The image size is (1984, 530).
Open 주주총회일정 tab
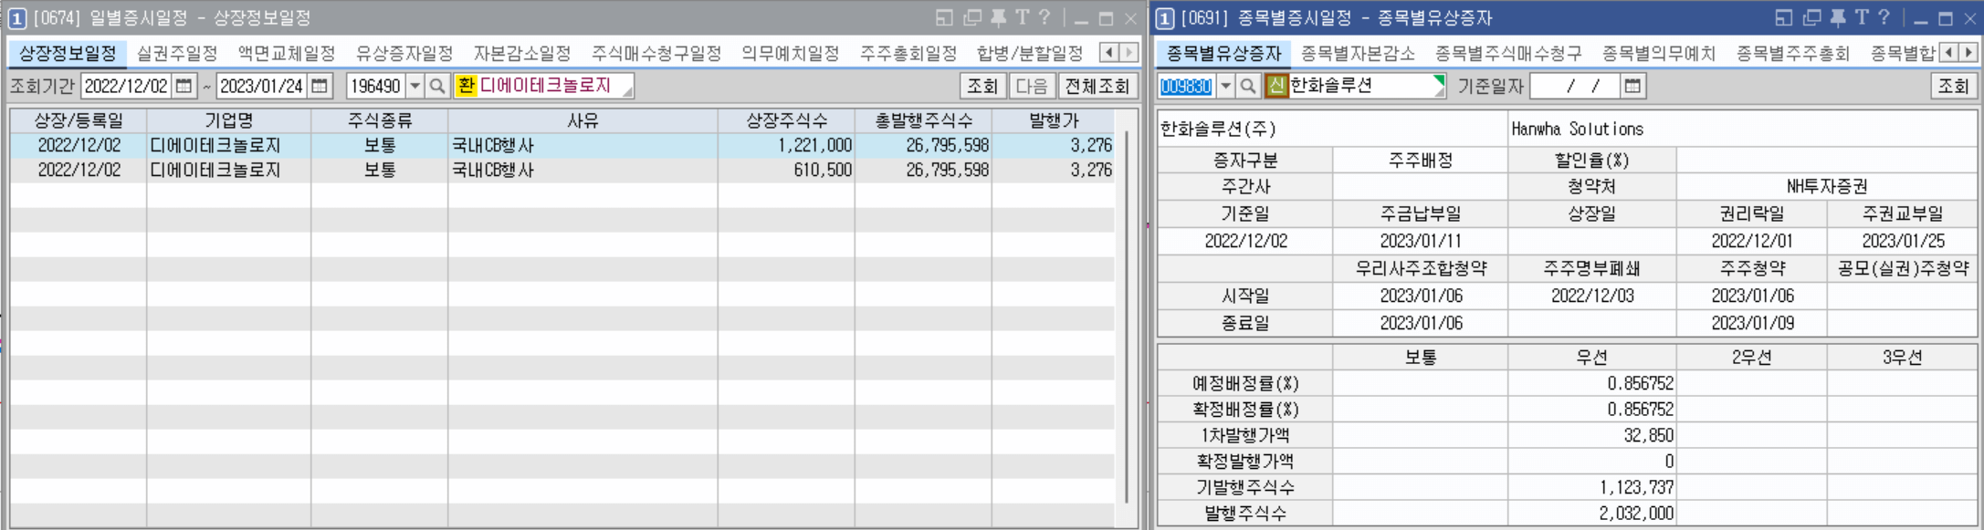pos(908,53)
